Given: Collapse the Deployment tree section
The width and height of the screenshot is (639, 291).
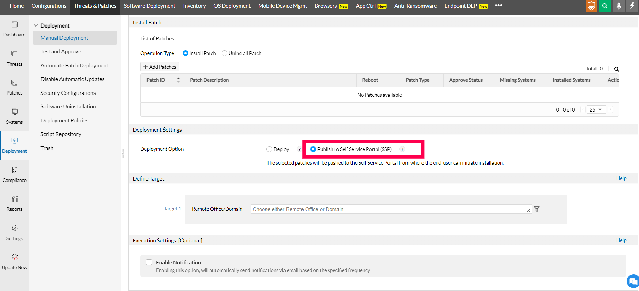Looking at the screenshot, I should (x=36, y=25).
